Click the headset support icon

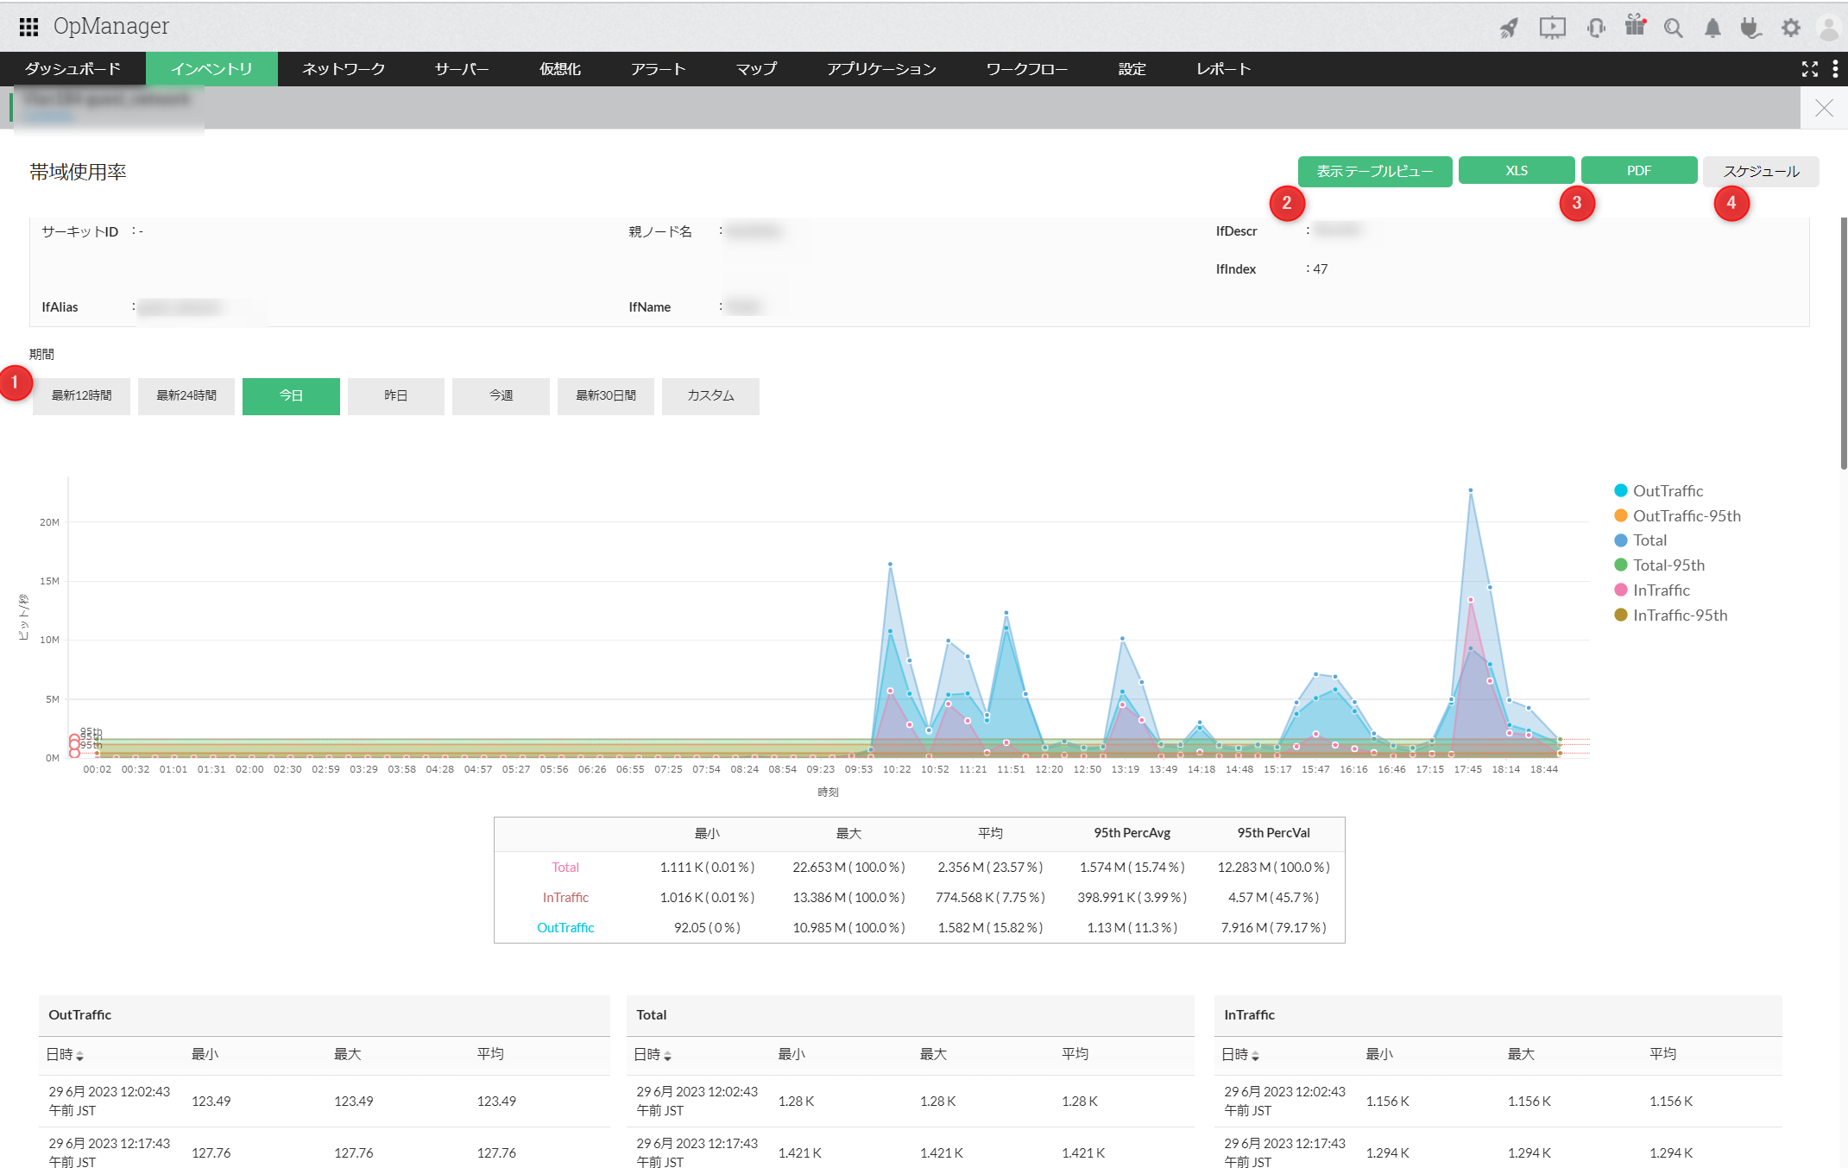pyautogui.click(x=1595, y=28)
